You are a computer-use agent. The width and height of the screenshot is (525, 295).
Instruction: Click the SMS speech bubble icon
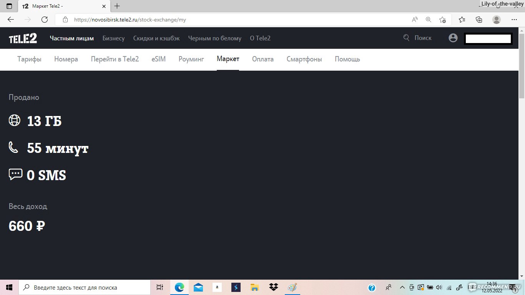[15, 175]
